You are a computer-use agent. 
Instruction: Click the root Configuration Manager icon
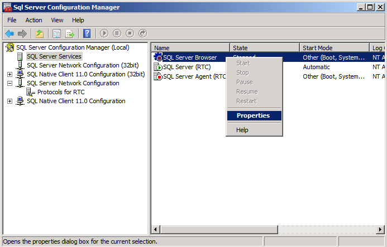pos(10,47)
